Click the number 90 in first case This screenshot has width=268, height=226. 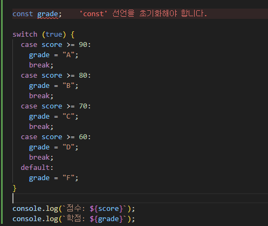(83, 45)
